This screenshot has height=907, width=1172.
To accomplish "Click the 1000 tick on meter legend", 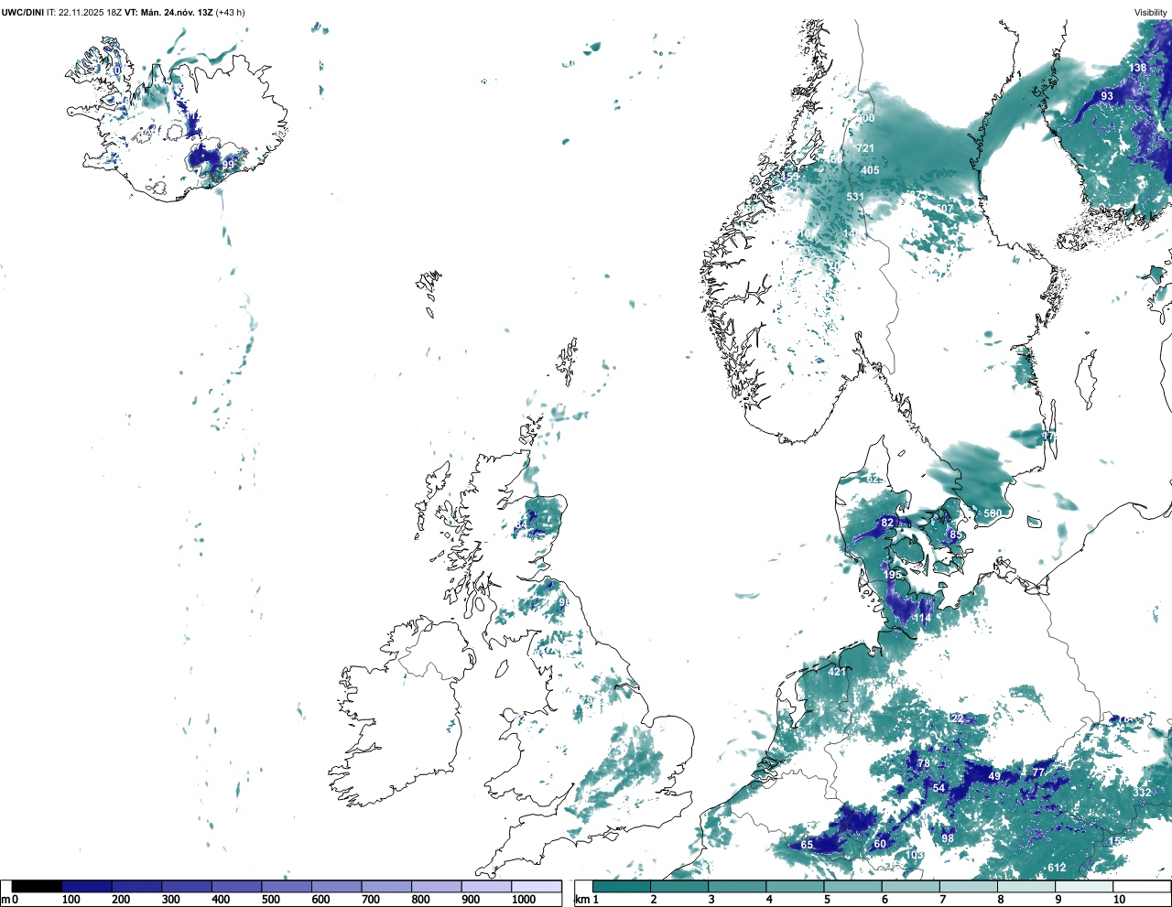I will point(524,900).
